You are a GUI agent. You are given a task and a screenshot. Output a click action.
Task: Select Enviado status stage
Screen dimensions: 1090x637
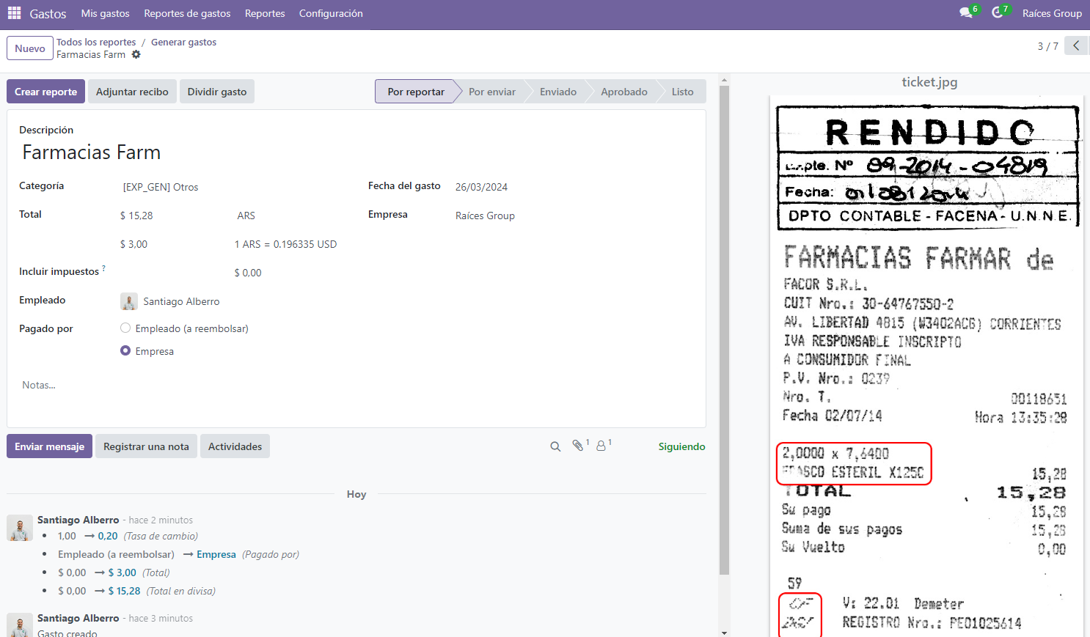[x=558, y=92]
